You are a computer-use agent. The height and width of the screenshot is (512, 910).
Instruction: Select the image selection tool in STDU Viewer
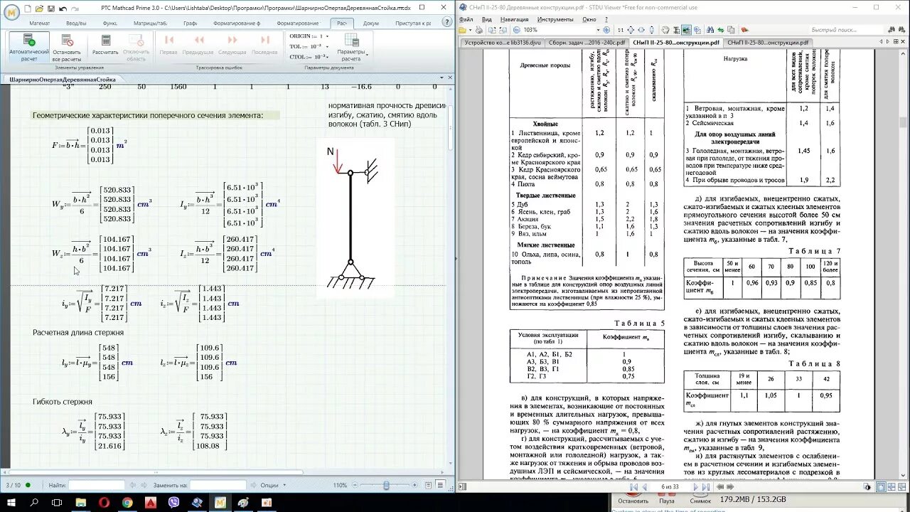tap(686, 30)
